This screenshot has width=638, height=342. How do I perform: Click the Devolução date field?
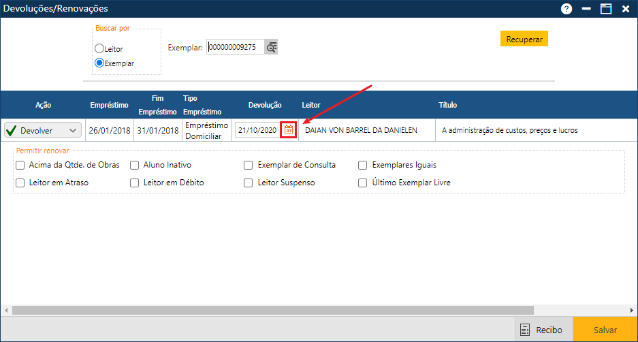point(257,130)
